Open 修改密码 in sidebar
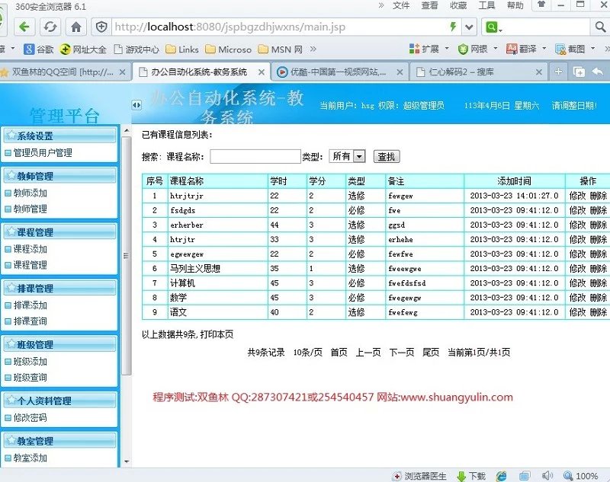Image resolution: width=610 pixels, height=482 pixels. (30, 417)
